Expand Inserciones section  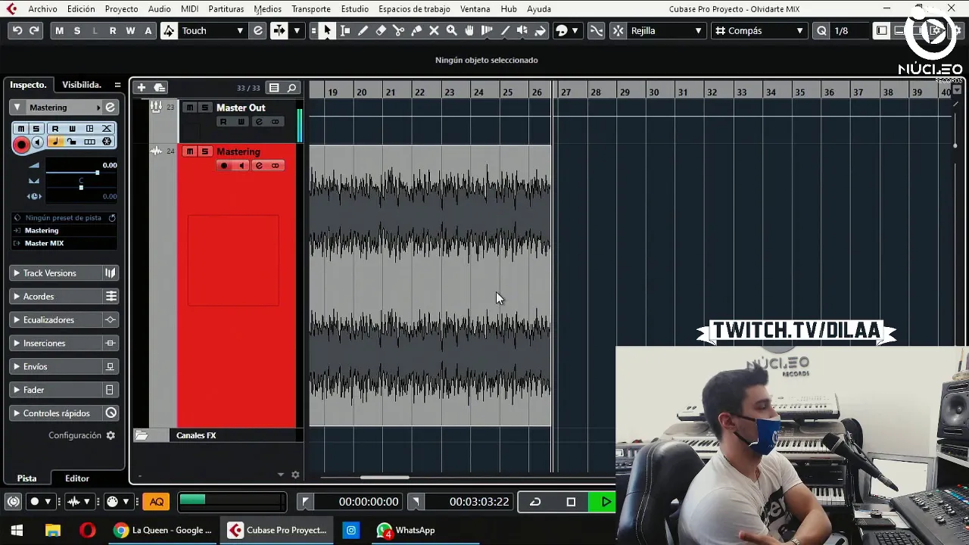(57, 344)
